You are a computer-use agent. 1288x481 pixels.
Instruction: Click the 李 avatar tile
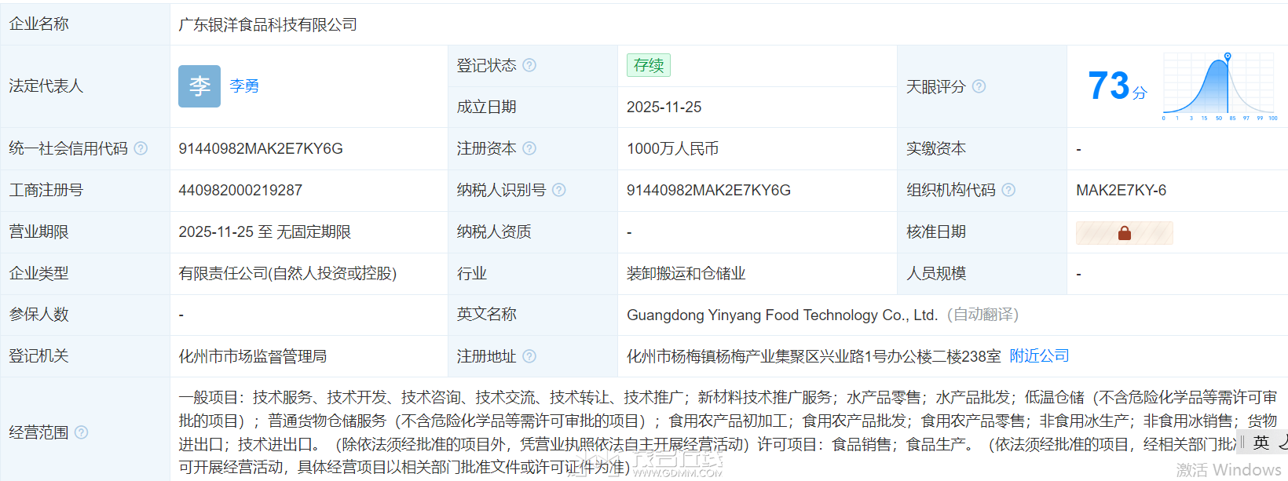(199, 86)
